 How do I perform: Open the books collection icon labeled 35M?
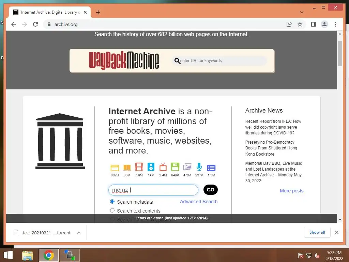127,168
